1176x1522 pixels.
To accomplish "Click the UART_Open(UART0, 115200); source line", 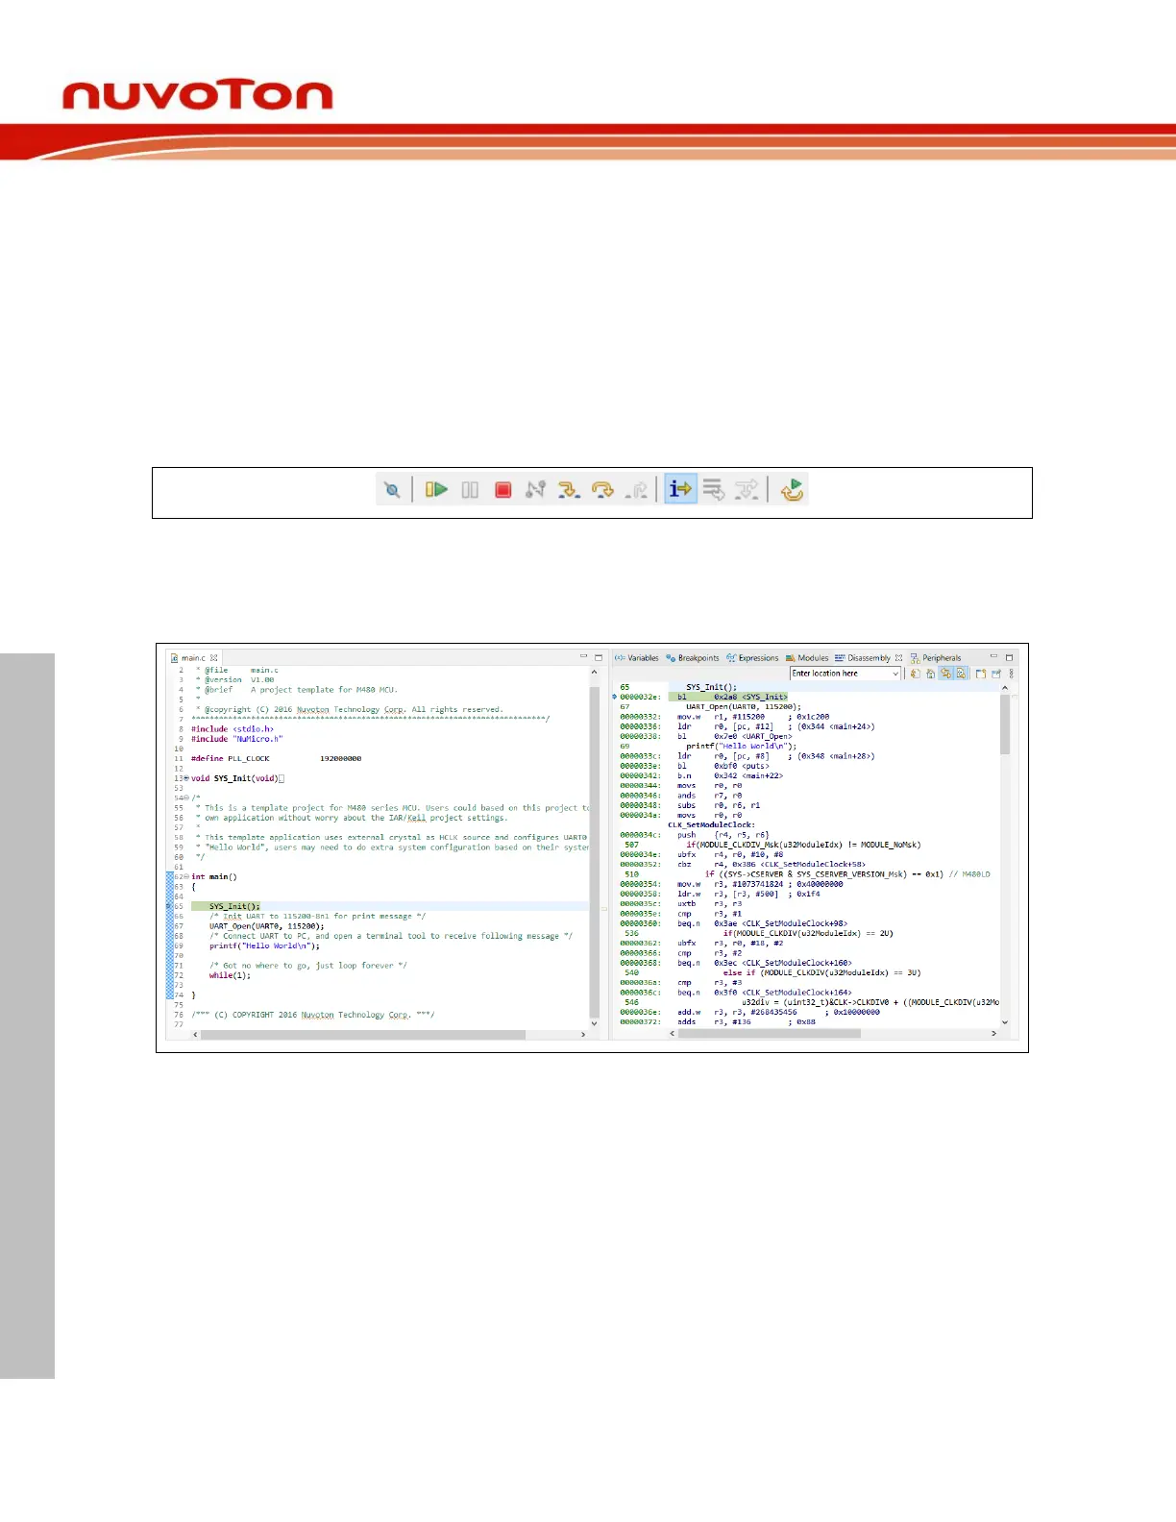I will coord(267,926).
